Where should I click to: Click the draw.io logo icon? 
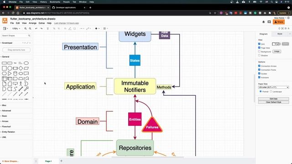pos(5,20)
